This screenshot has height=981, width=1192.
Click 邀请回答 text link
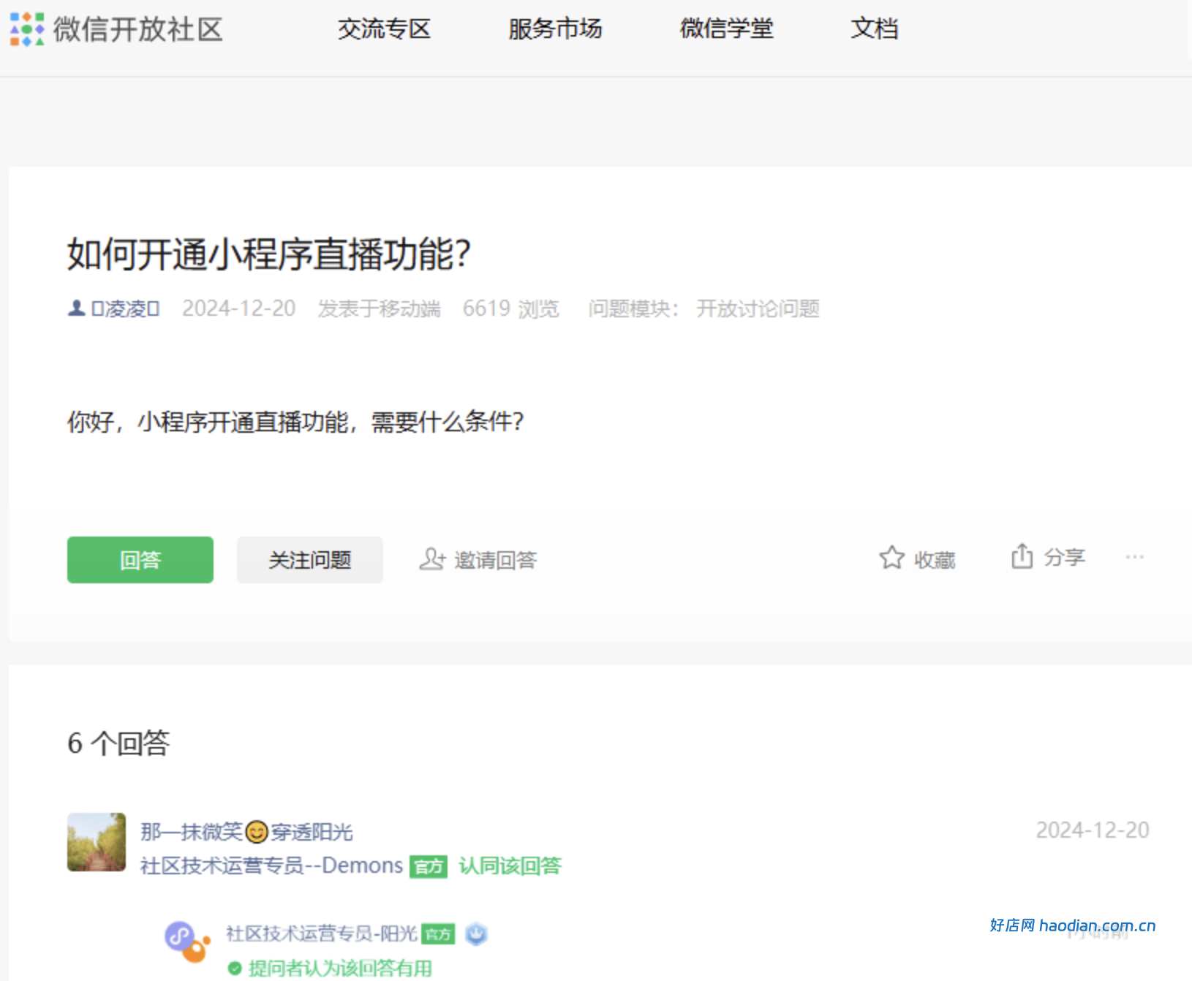496,560
